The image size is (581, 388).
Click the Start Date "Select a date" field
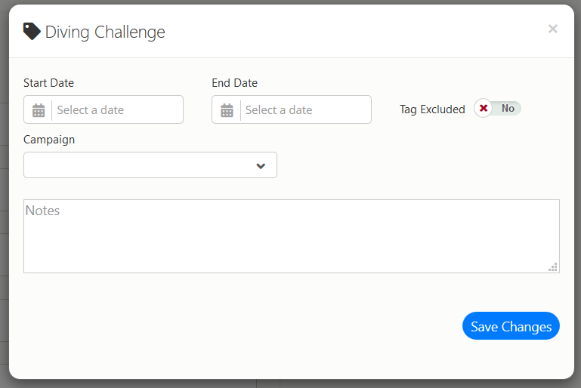click(x=117, y=109)
